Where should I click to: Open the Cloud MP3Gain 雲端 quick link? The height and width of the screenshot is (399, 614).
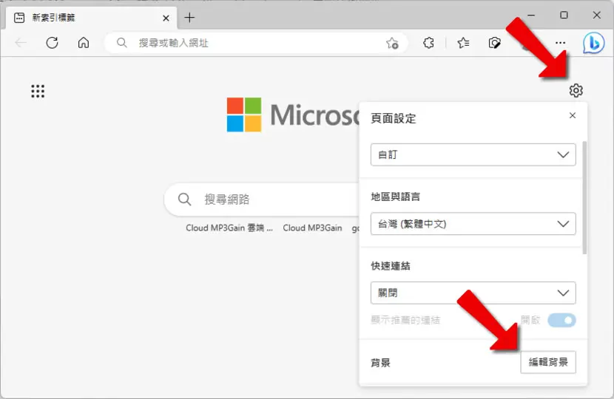229,228
